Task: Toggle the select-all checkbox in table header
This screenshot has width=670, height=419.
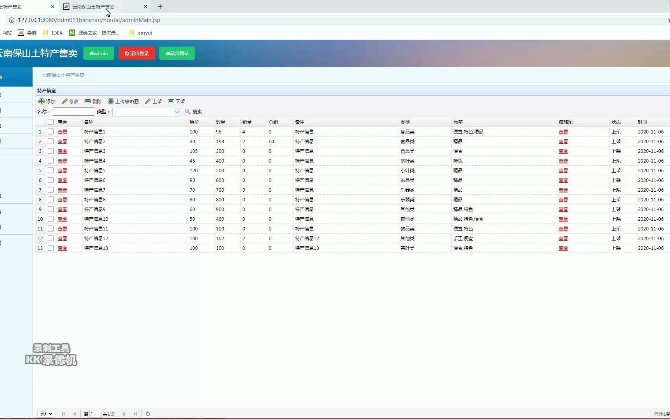Action: (50, 122)
